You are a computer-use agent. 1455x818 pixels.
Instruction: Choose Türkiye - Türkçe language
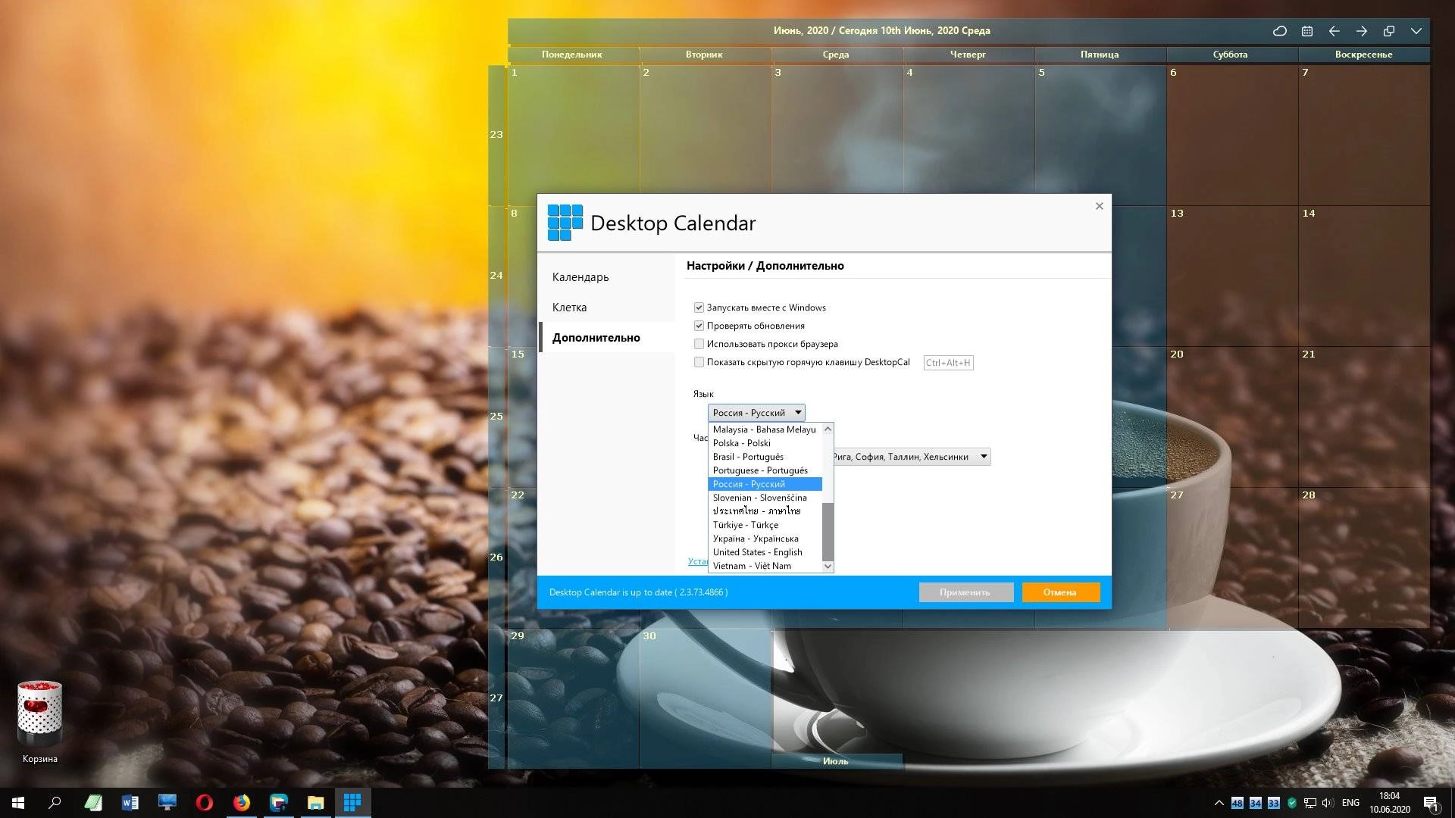coord(765,525)
